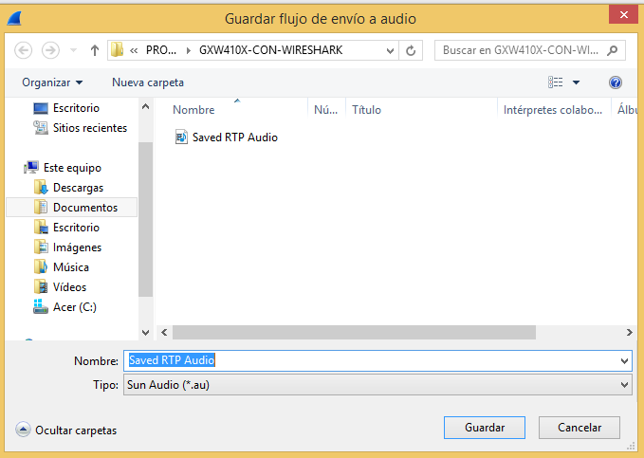
Task: Click the Cancelar button
Action: coord(580,428)
